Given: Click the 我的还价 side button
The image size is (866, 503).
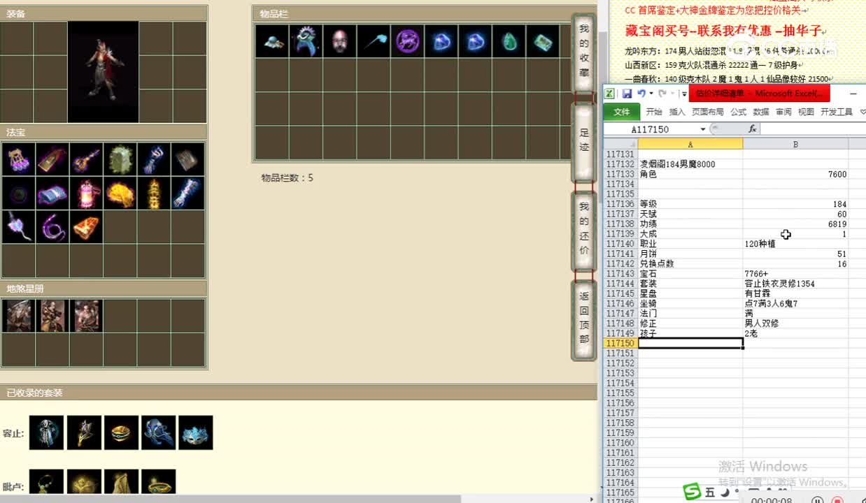Looking at the screenshot, I should (584, 232).
